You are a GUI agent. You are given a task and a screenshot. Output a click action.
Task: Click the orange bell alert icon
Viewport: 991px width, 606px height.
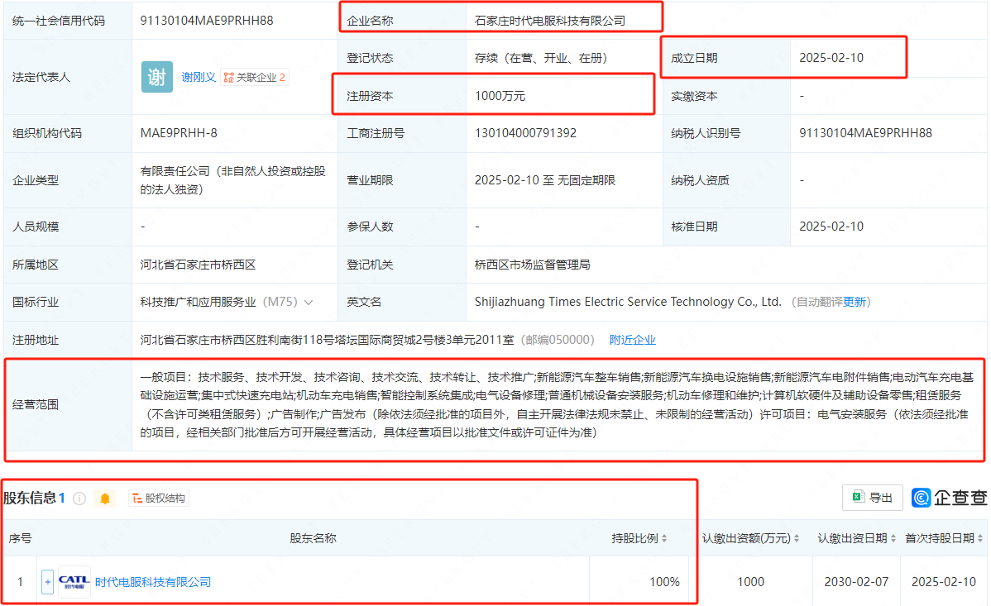click(x=105, y=499)
